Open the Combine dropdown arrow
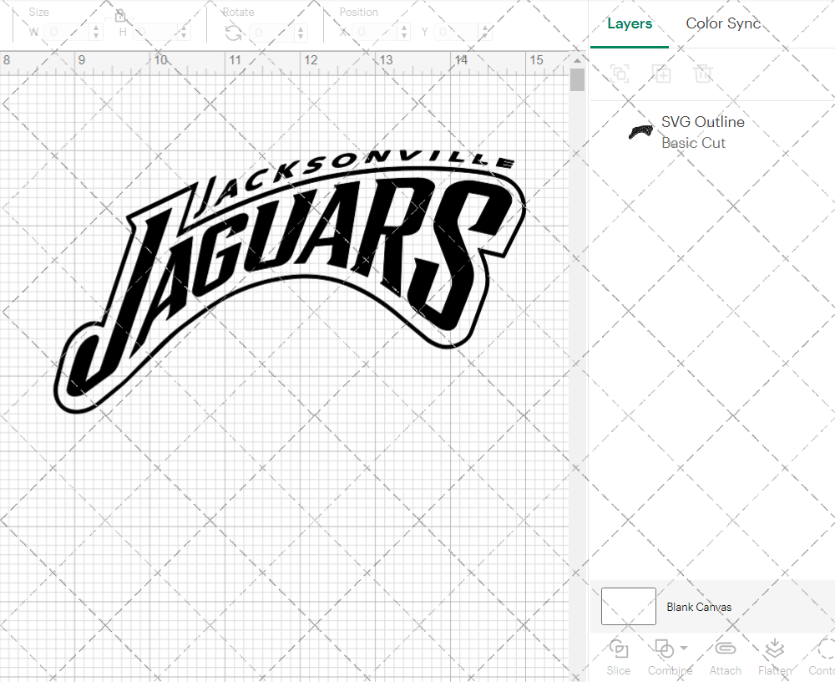This screenshot has height=682, width=835. tap(682, 649)
